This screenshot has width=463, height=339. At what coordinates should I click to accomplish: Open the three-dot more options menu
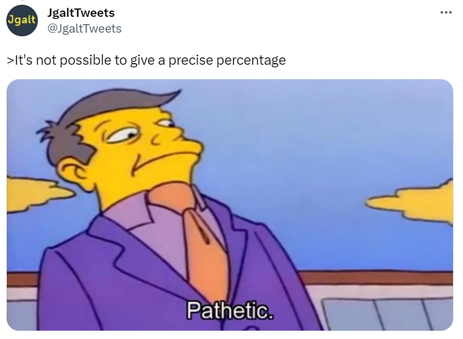pos(446,13)
